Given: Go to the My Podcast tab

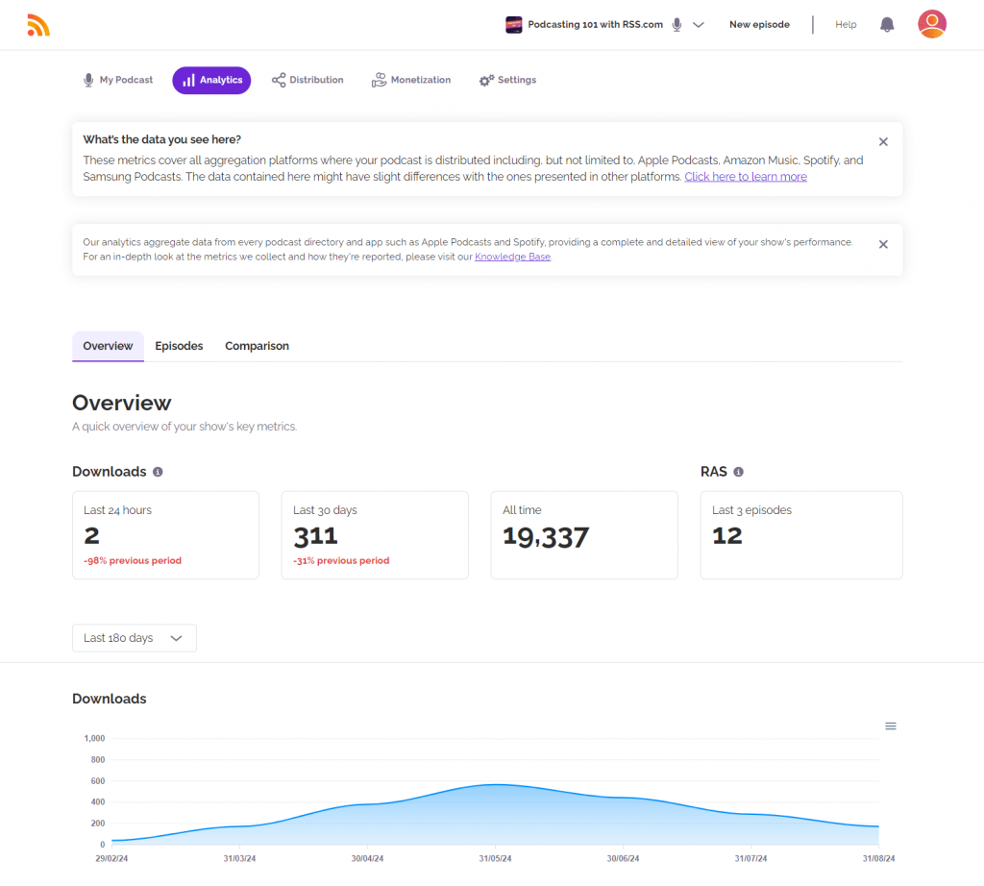Looking at the screenshot, I should (x=118, y=81).
